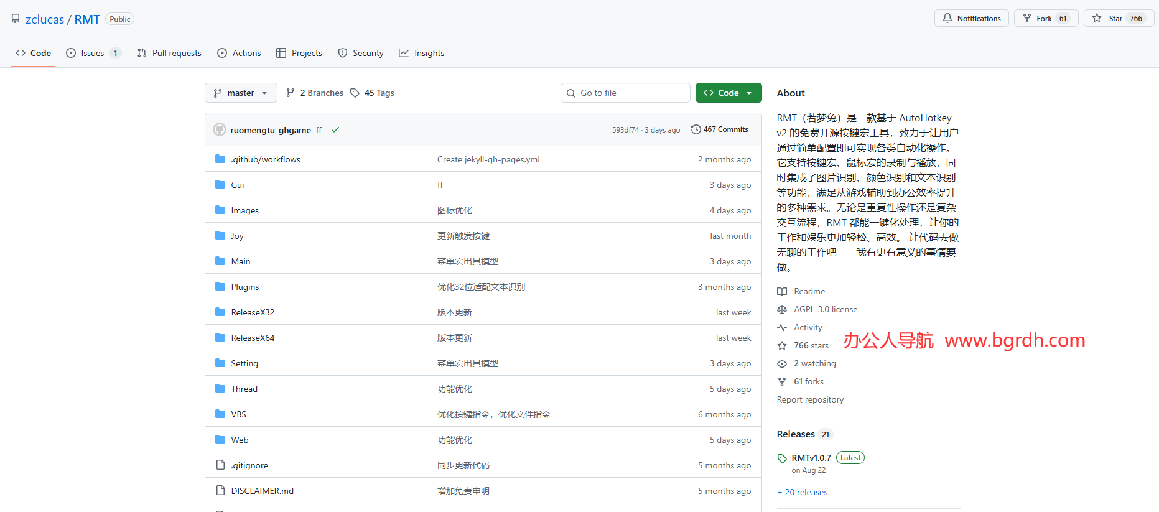Click the + 20 releases link
This screenshot has height=512, width=1159.
802,492
